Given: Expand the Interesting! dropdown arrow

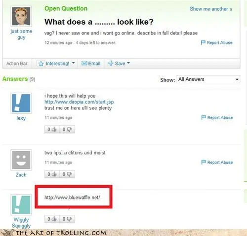Looking at the screenshot, I should (74, 63).
